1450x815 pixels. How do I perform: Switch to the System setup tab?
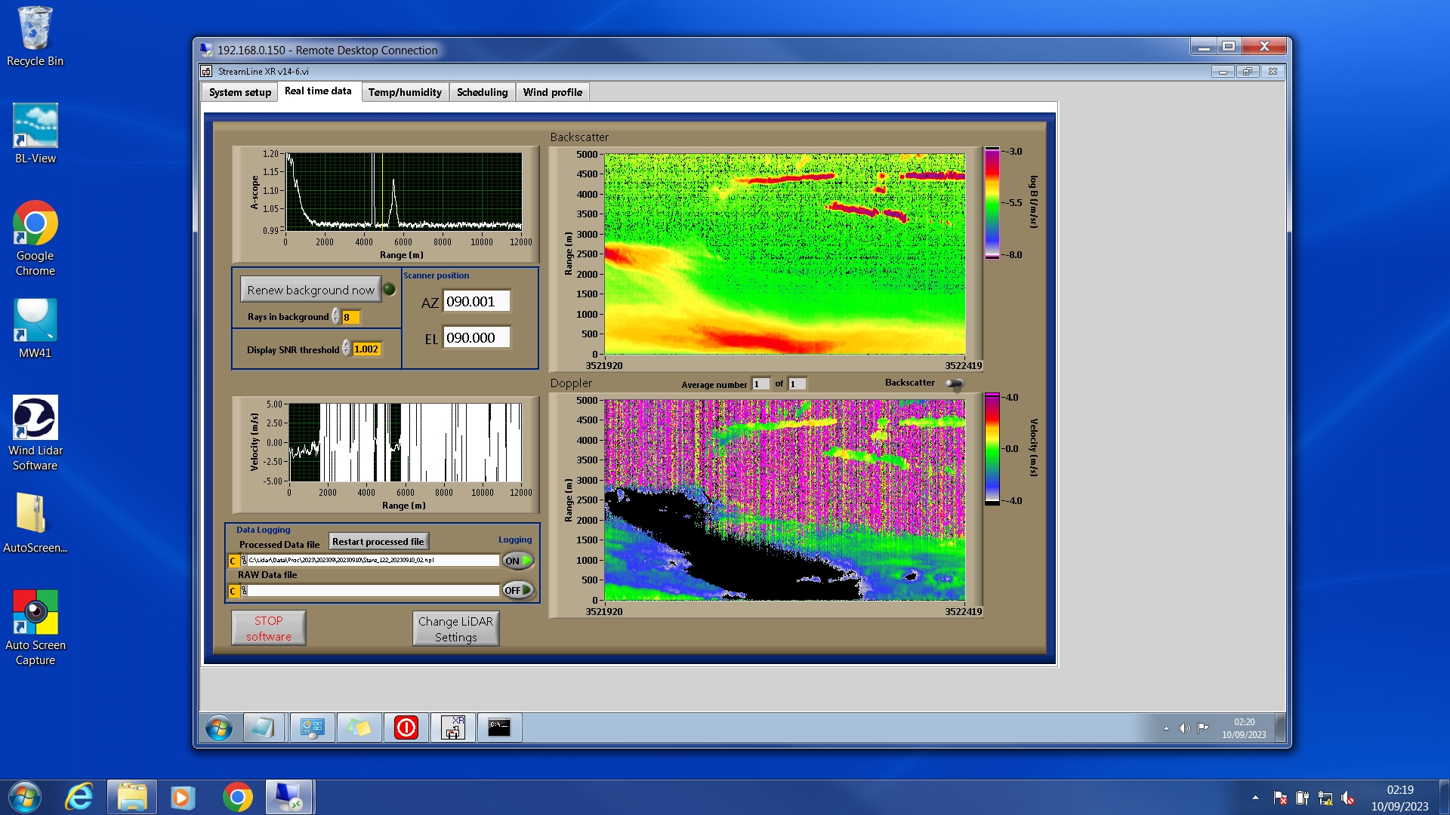[239, 92]
